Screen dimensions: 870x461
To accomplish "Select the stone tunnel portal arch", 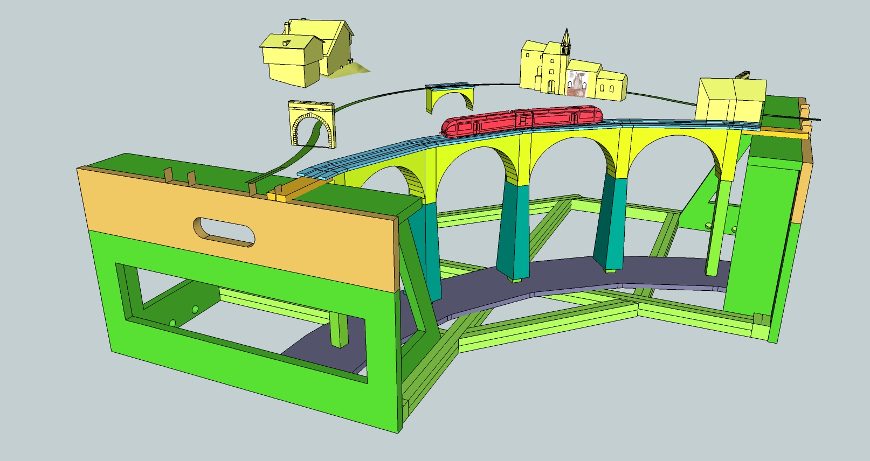I will [x=312, y=124].
